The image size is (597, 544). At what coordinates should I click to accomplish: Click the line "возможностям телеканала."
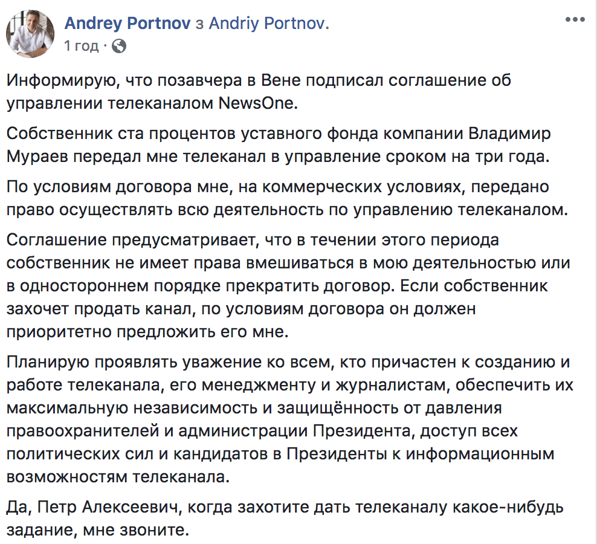[118, 476]
